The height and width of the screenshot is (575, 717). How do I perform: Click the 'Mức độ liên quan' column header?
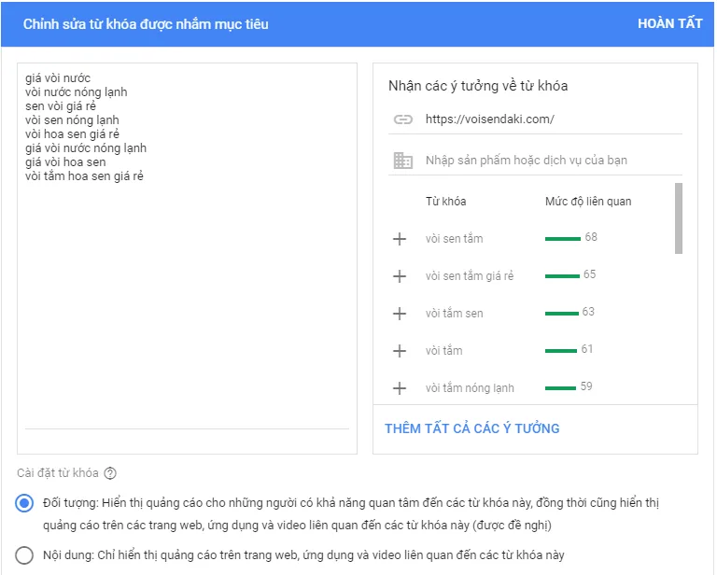coord(588,202)
